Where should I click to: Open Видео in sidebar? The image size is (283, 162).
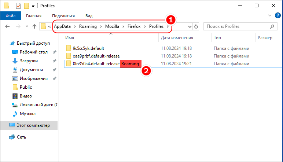coord(26,96)
